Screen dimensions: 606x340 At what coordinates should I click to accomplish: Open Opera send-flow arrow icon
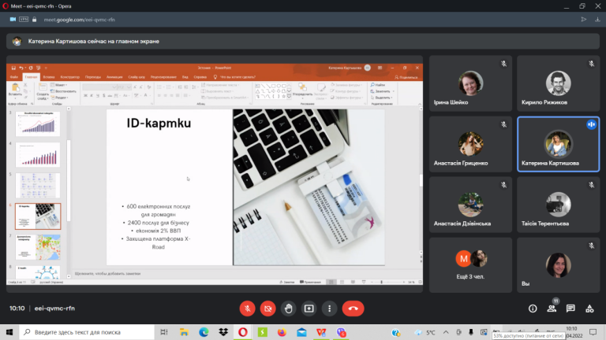point(584,19)
